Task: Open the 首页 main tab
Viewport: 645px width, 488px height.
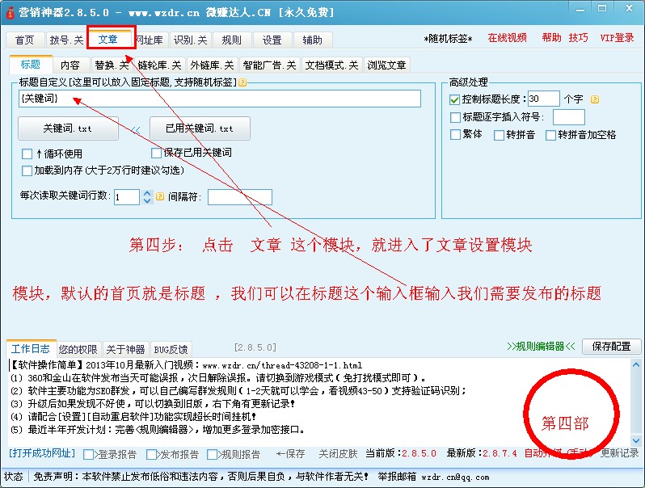Action: (x=25, y=40)
